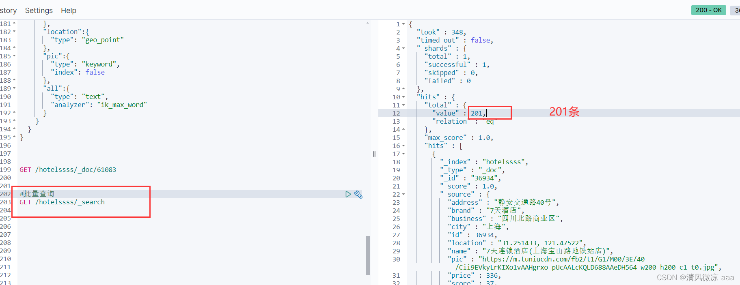This screenshot has width=740, height=285.
Task: Click the request editor vertical scrollbar thumb
Action: point(368,255)
